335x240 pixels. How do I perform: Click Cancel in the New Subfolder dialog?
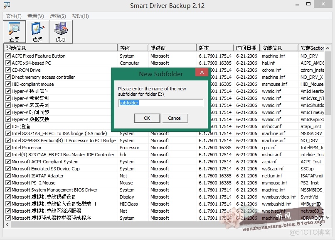pyautogui.click(x=175, y=118)
